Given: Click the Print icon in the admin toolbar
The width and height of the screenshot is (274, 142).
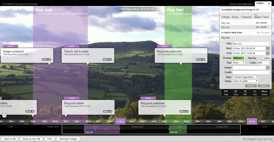Looking at the screenshot, I should pyautogui.click(x=236, y=93).
